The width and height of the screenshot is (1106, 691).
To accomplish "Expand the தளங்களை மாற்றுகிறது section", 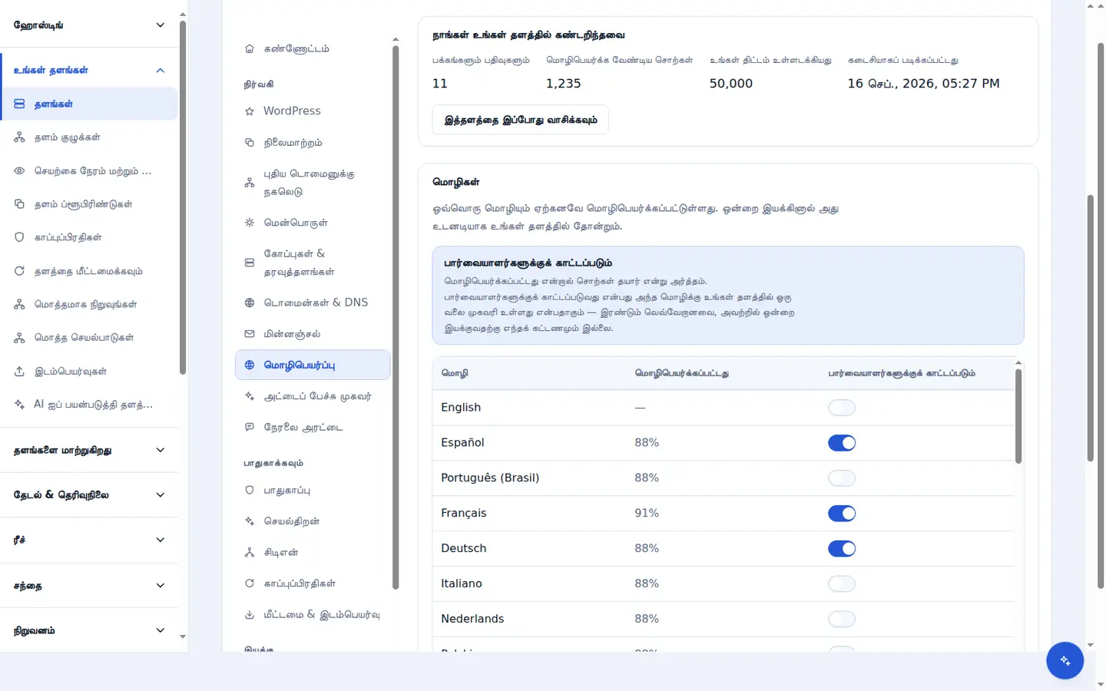I will pyautogui.click(x=89, y=450).
